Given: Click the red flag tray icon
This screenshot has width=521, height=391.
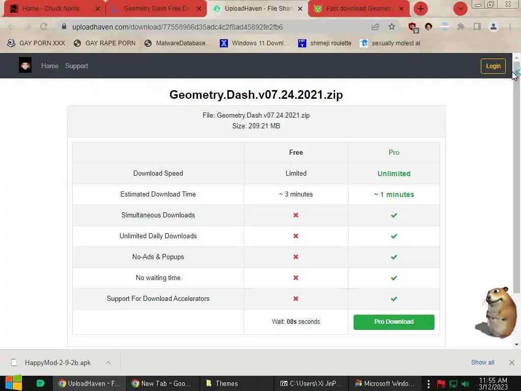Looking at the screenshot, I should click(441, 384).
